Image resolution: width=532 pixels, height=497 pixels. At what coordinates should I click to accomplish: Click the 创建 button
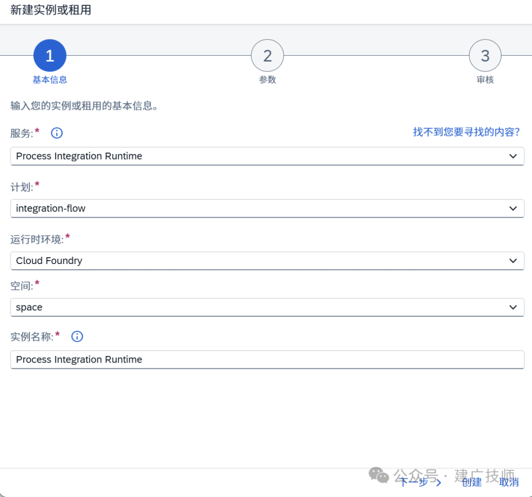[x=471, y=482]
